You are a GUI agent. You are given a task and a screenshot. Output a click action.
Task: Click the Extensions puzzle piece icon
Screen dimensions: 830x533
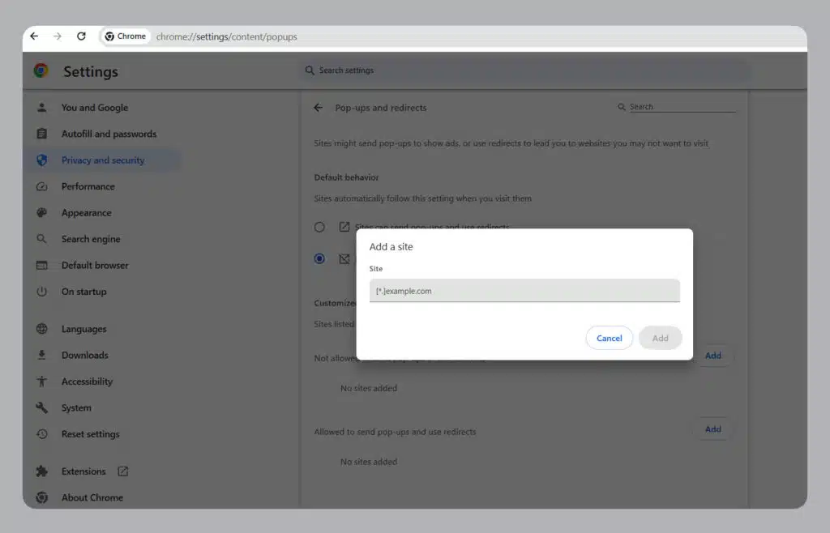[x=42, y=471]
